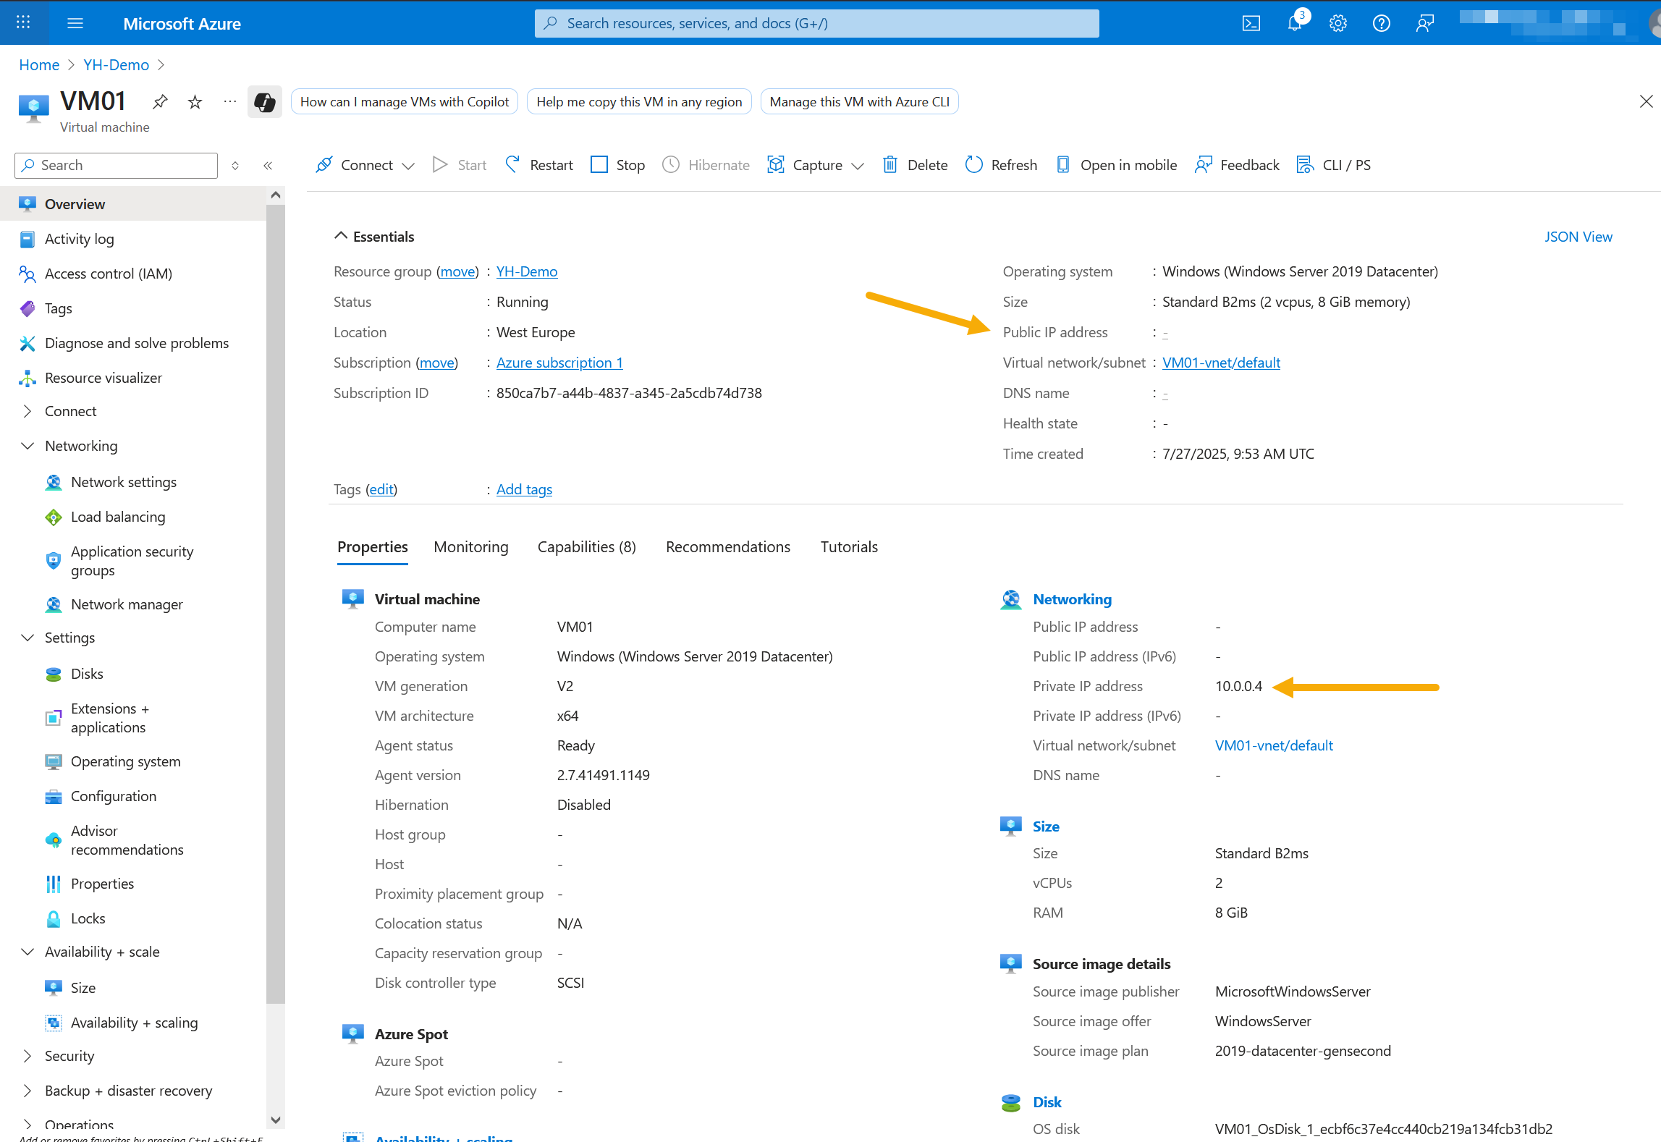Open more options ellipsis next to VM01
Image resolution: width=1661 pixels, height=1142 pixels.
tap(229, 102)
